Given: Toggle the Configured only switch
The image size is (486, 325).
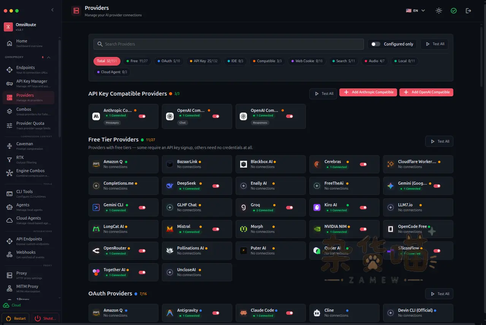Looking at the screenshot, I should [375, 44].
